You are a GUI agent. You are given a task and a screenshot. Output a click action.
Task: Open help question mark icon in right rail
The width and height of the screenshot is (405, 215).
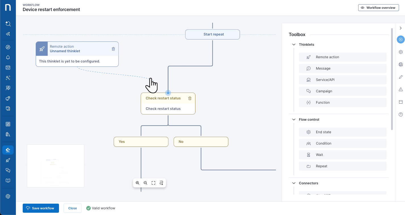click(x=400, y=114)
